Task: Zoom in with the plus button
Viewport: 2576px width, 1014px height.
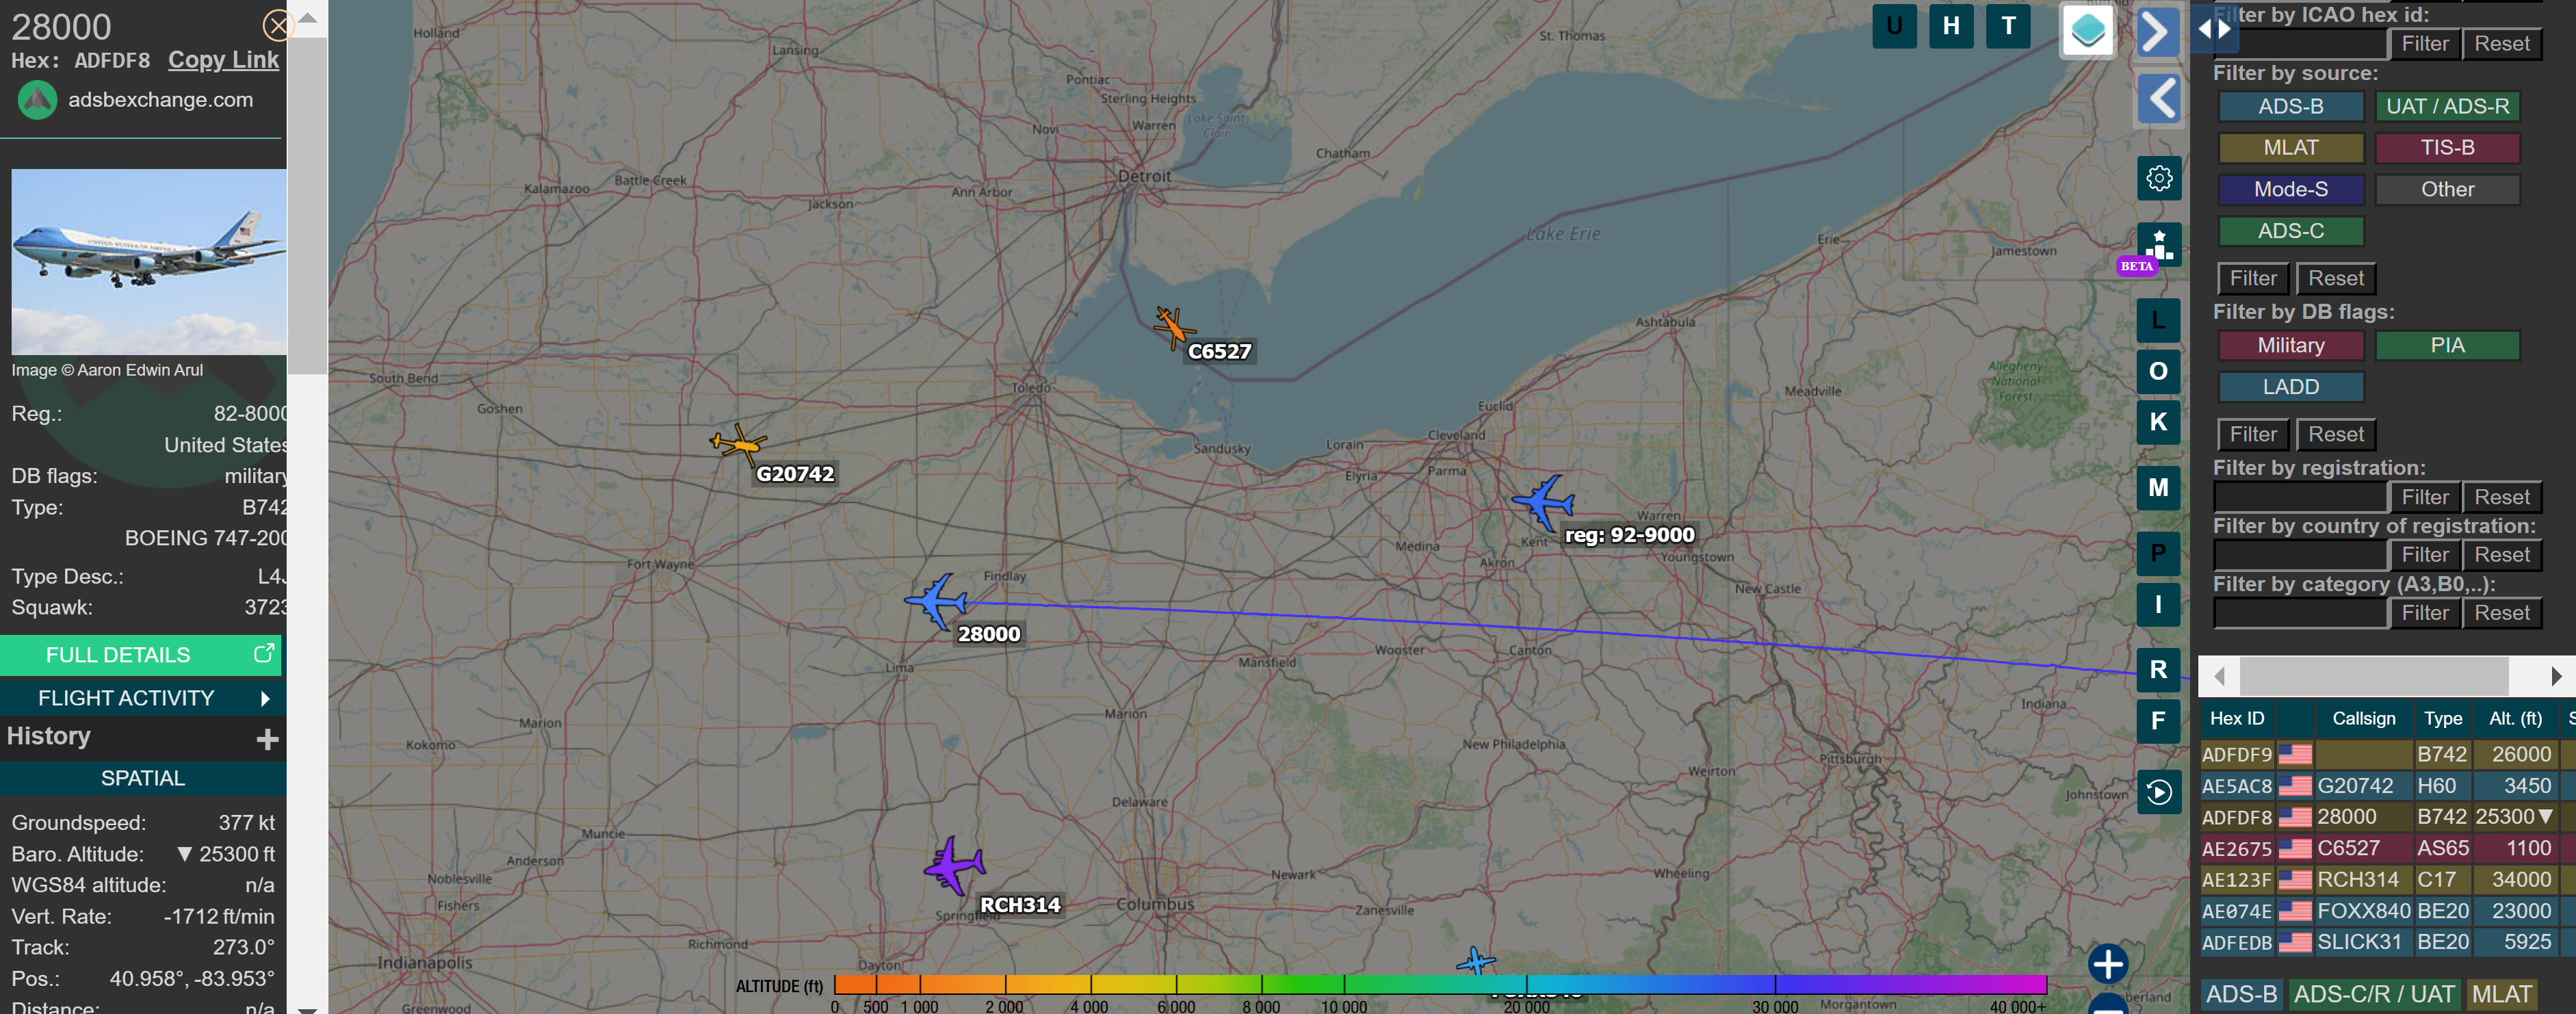Action: [2108, 964]
